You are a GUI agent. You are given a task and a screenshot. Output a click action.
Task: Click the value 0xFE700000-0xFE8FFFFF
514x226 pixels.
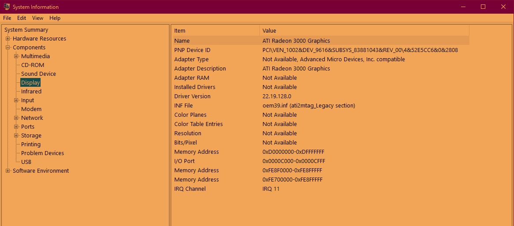click(293, 179)
